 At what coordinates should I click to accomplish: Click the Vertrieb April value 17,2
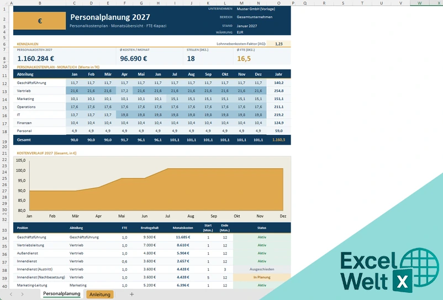[x=124, y=91]
